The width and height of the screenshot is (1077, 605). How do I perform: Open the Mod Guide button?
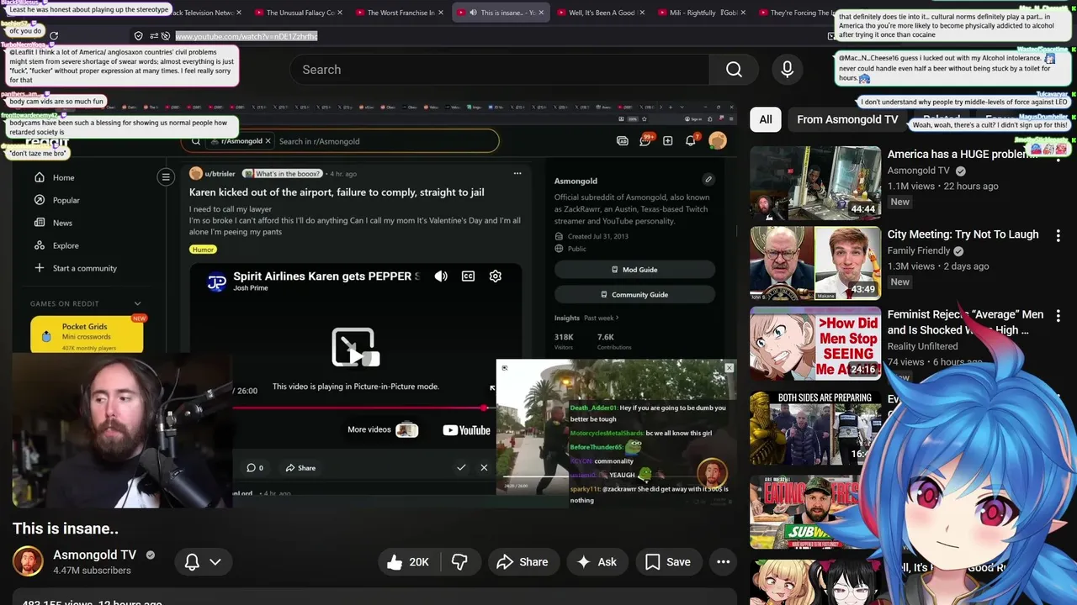634,270
